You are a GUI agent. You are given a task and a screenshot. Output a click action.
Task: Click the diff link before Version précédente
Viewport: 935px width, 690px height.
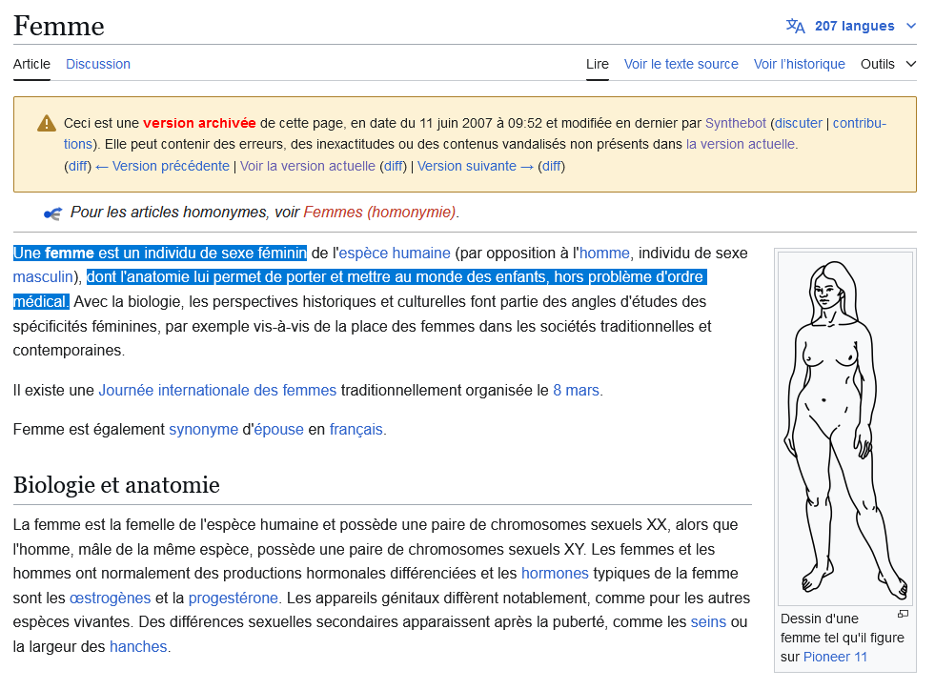(78, 167)
